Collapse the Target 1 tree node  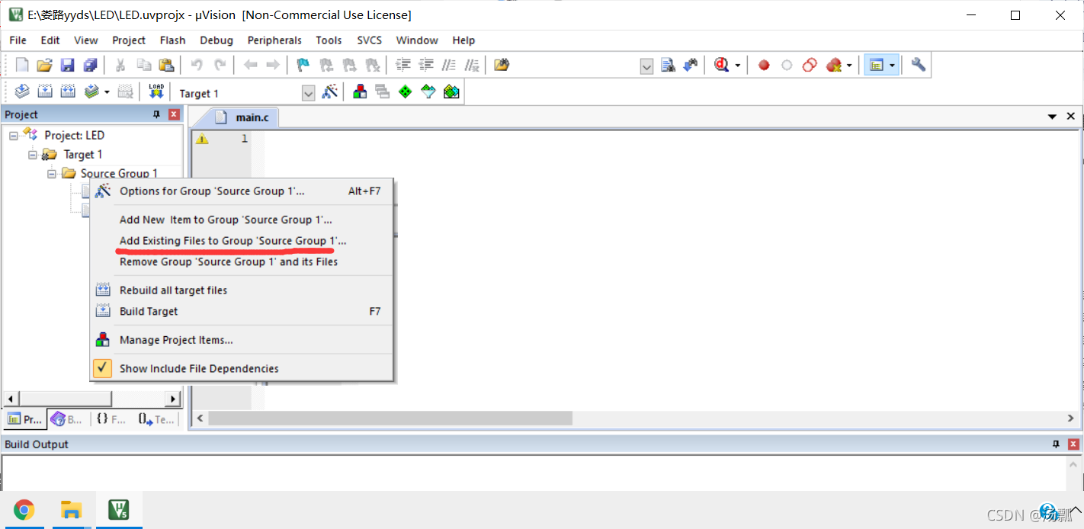(x=33, y=155)
